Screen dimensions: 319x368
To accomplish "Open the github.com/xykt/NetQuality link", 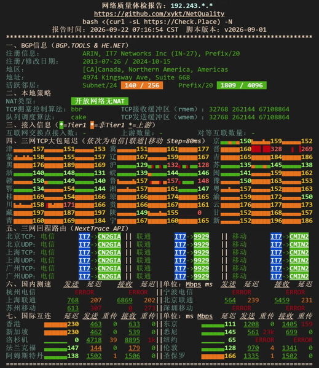I will click(x=159, y=14).
